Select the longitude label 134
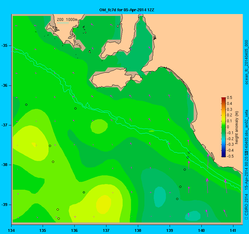249x234 pixels. 12,230
